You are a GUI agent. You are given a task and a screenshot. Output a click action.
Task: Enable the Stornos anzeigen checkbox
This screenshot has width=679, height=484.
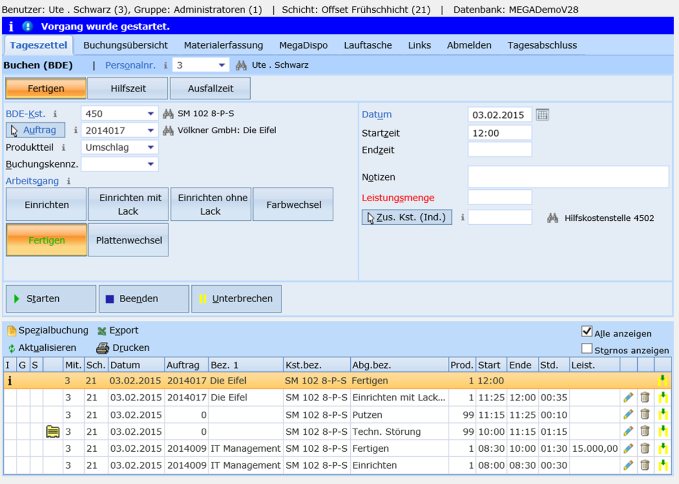587,348
